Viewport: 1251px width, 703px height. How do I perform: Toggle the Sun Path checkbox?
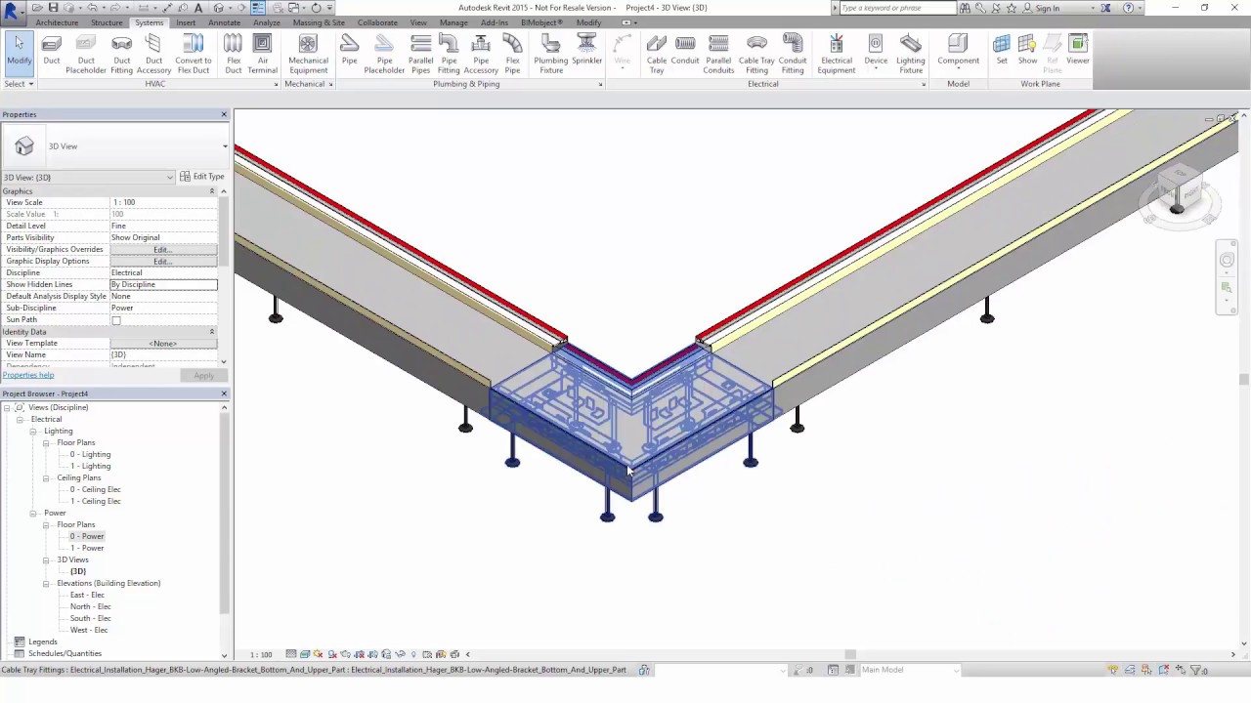point(116,320)
